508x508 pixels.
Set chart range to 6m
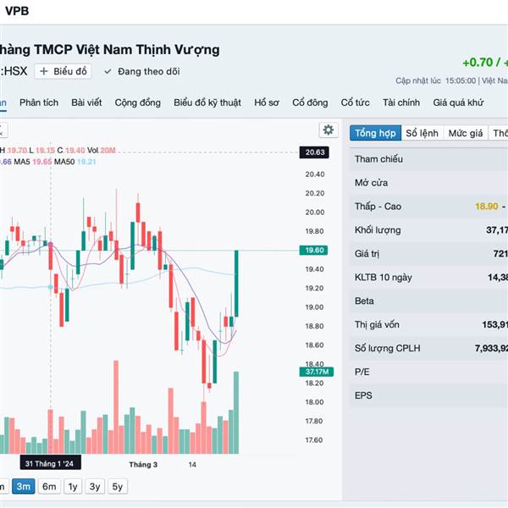coord(49,486)
